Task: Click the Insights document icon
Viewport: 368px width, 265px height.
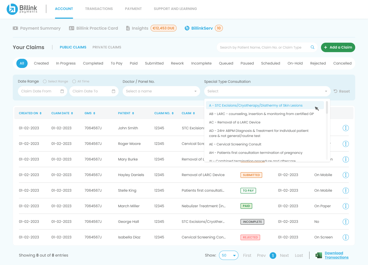Action: click(128, 28)
